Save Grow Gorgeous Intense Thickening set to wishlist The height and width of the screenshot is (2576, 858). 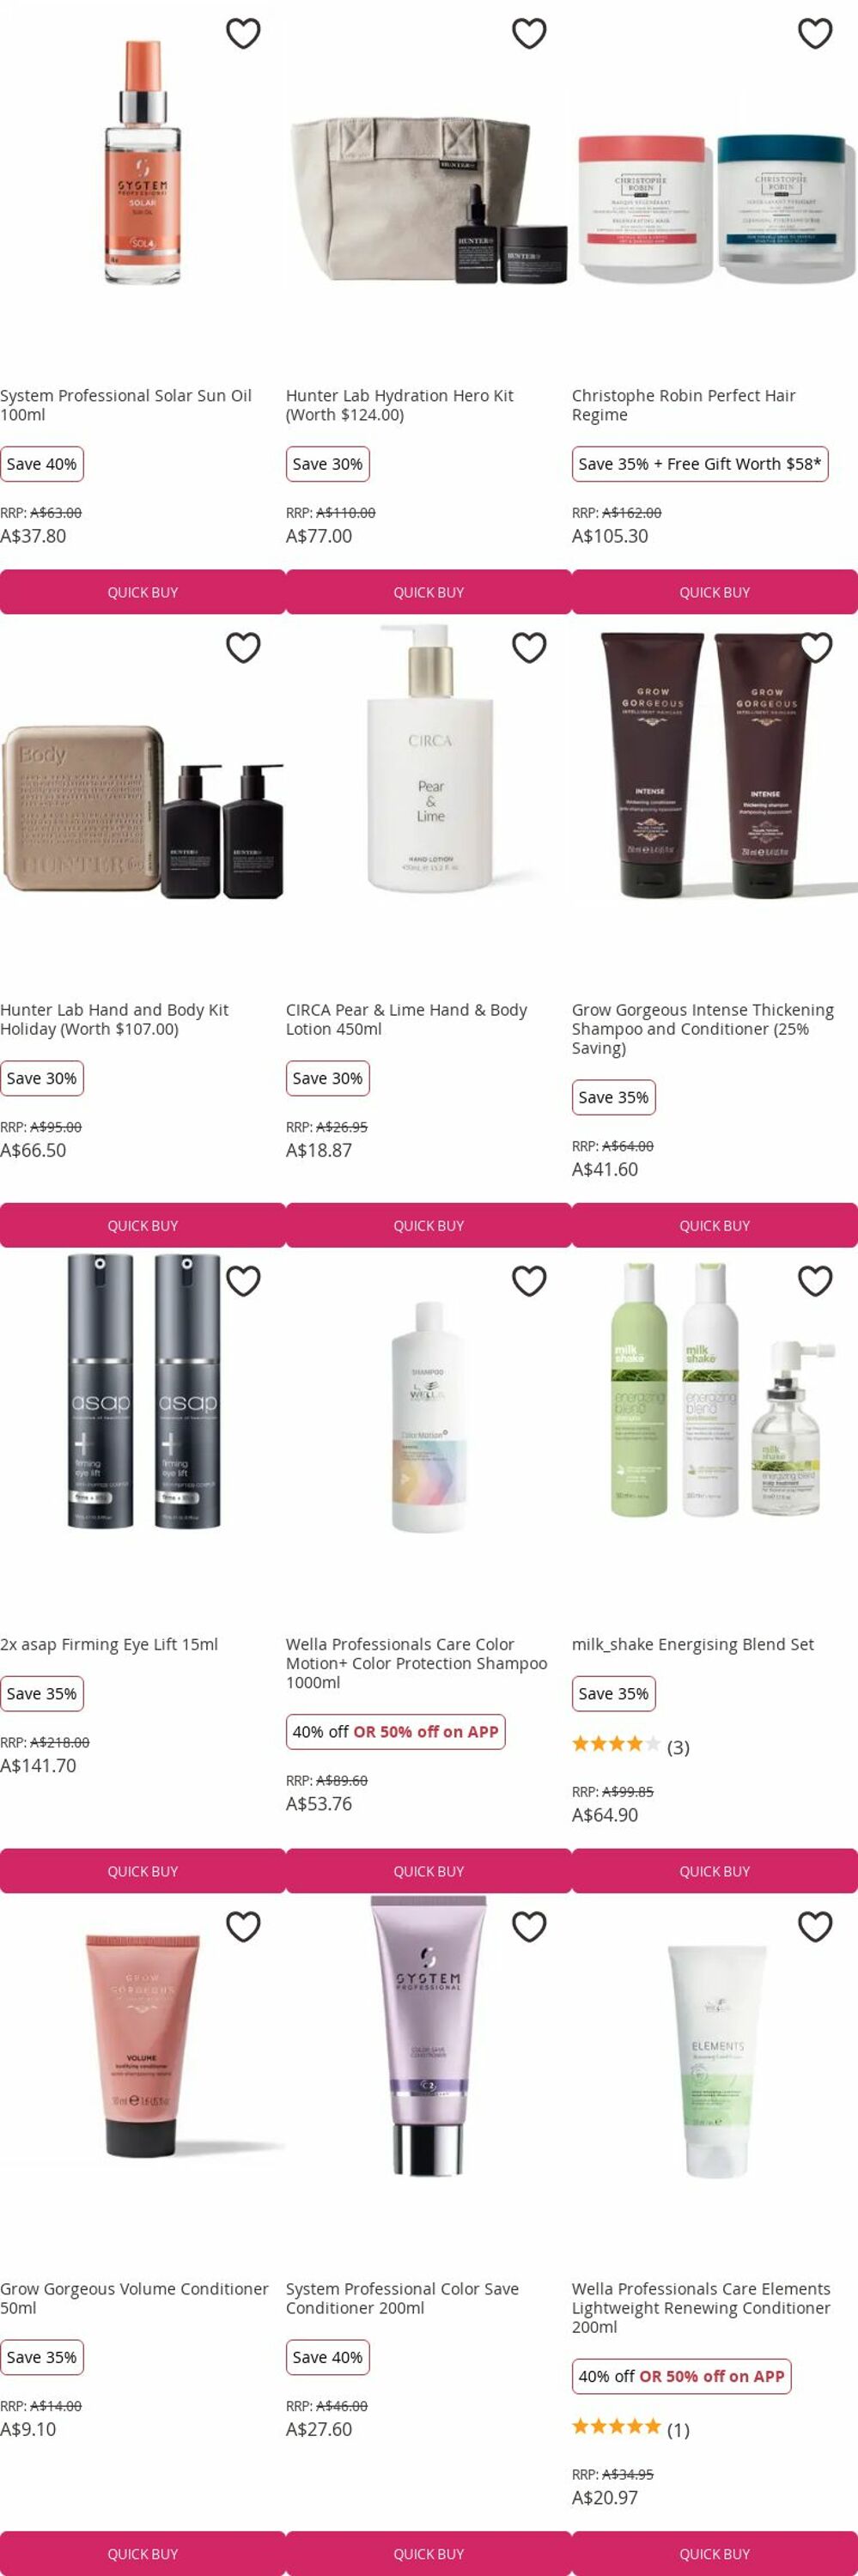pos(815,648)
